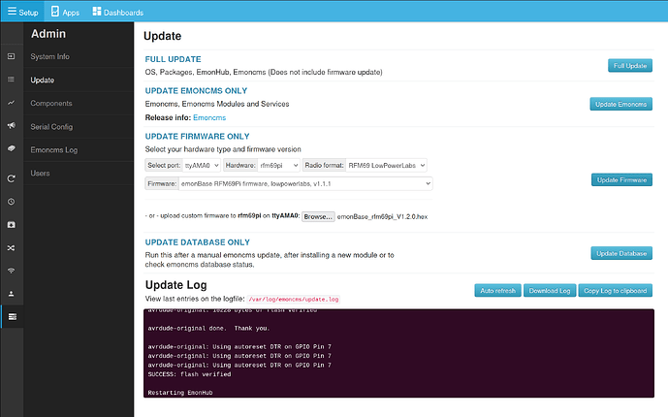Click the Update Database button

[621, 253]
